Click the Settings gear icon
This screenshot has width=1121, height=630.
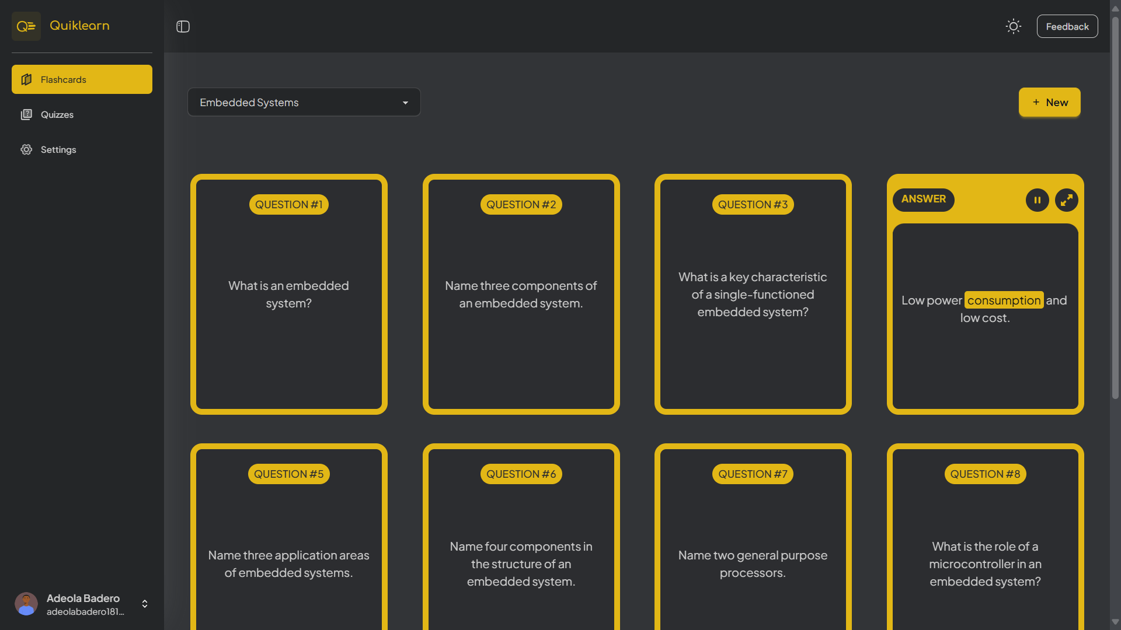pyautogui.click(x=26, y=149)
